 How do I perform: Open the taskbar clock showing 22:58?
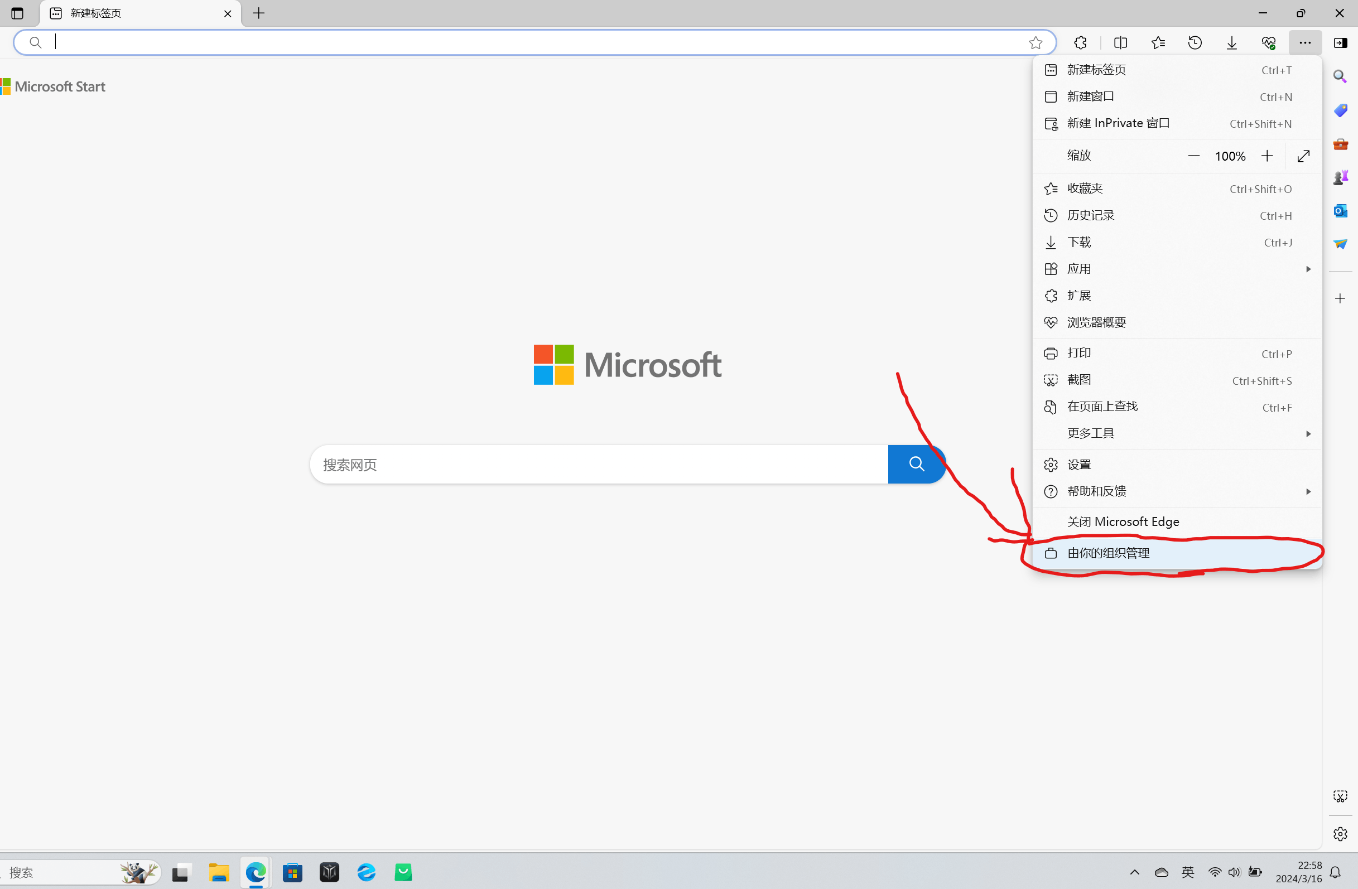pos(1298,872)
